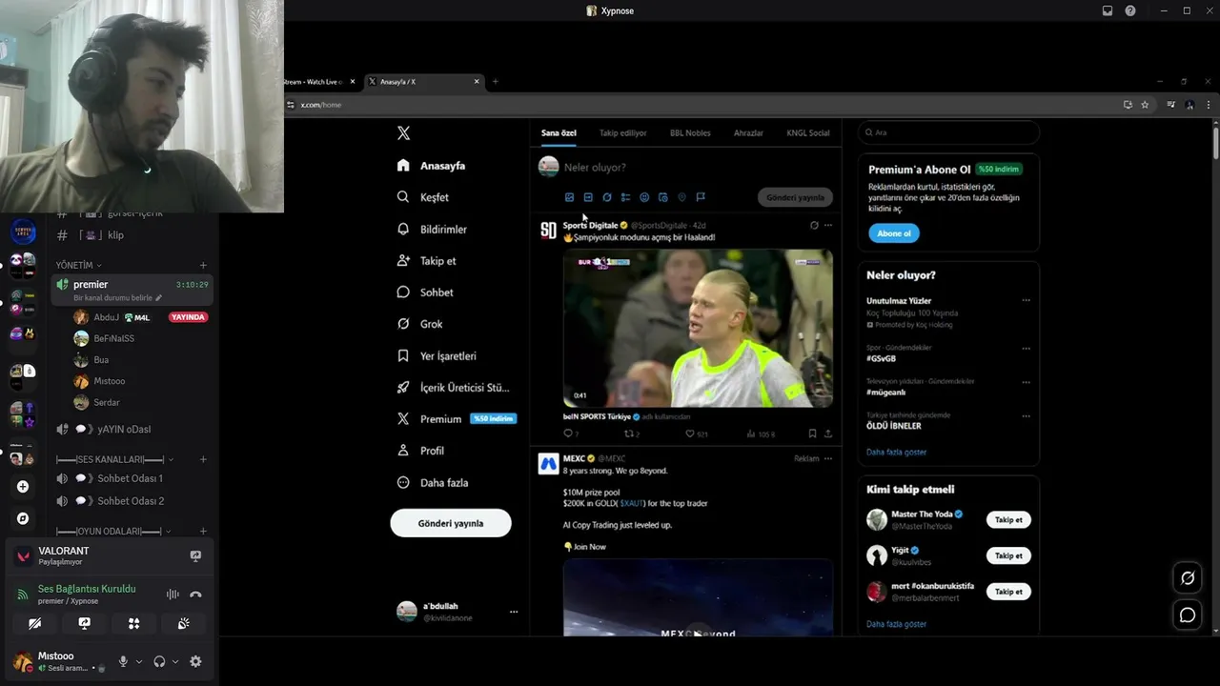Open Profil in X sidebar
Viewport: 1220px width, 686px height.
[x=420, y=451]
